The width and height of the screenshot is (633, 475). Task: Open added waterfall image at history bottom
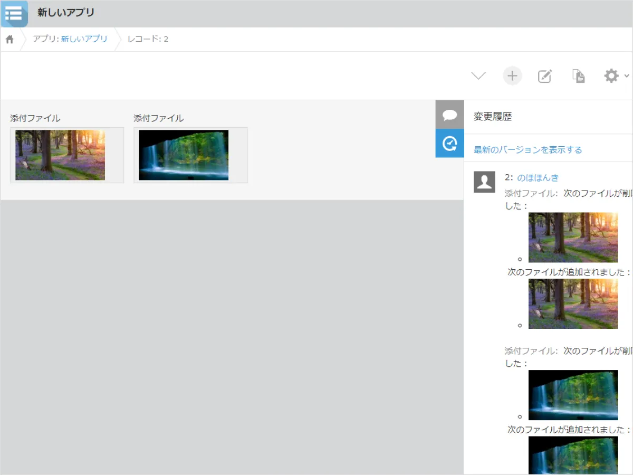[x=573, y=455]
